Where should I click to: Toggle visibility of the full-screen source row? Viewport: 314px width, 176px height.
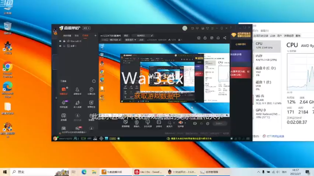[60, 46]
